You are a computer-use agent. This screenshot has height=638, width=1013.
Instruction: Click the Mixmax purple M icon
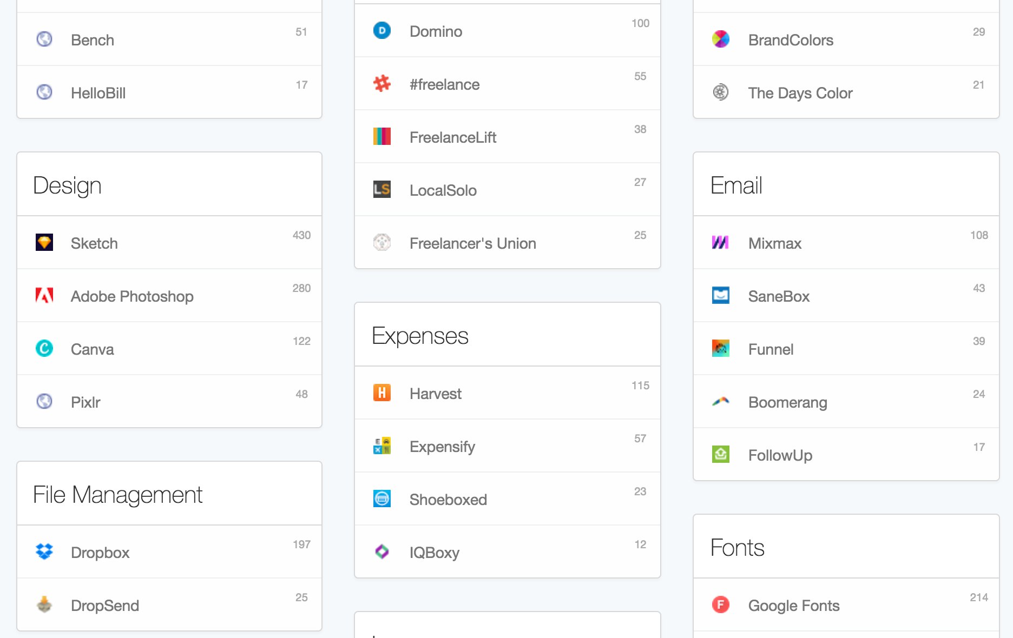[721, 242]
